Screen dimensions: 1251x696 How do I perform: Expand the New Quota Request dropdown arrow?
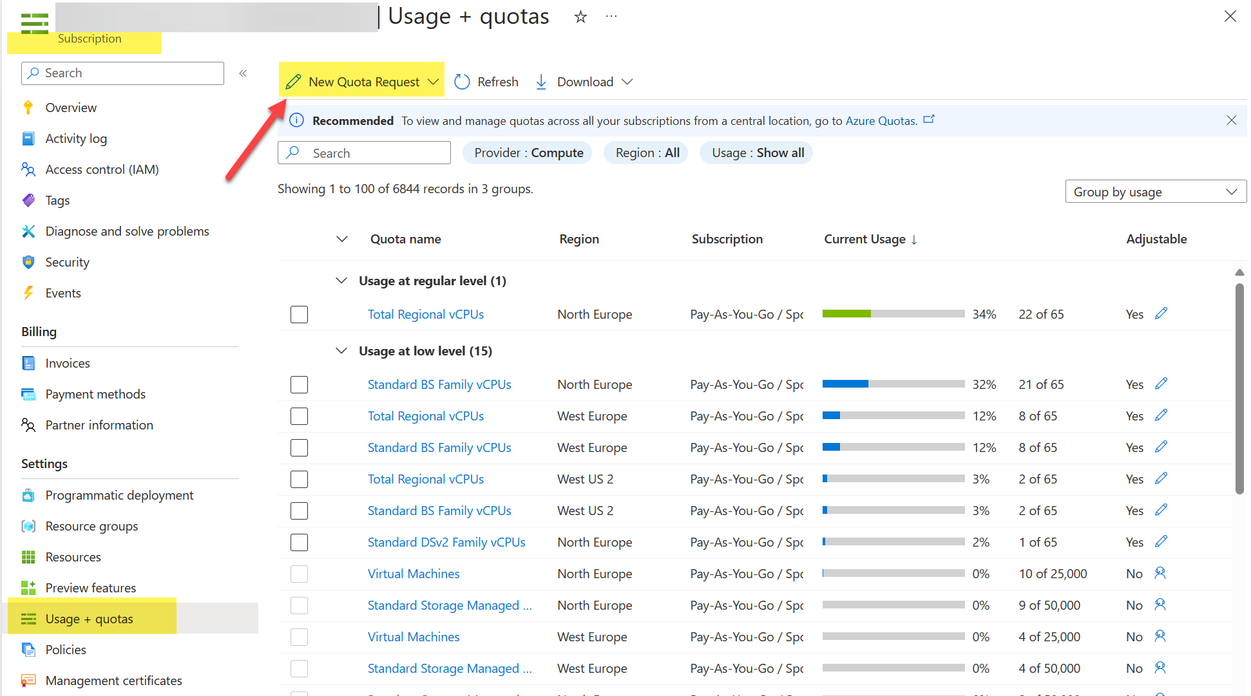[432, 81]
